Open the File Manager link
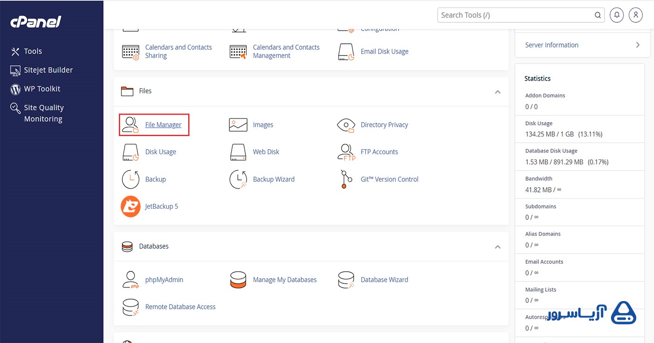Viewport: 654px width, 343px height. point(163,125)
